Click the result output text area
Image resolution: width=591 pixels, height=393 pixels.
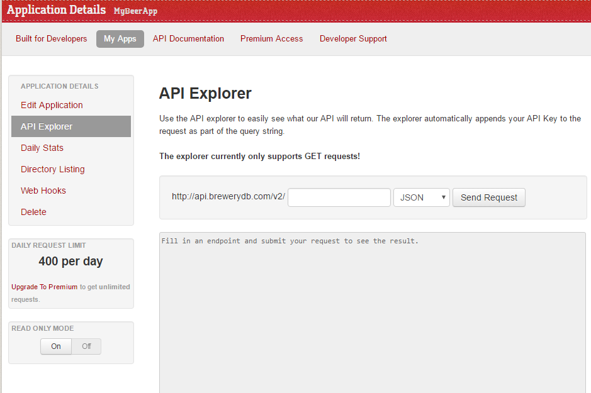373,313
